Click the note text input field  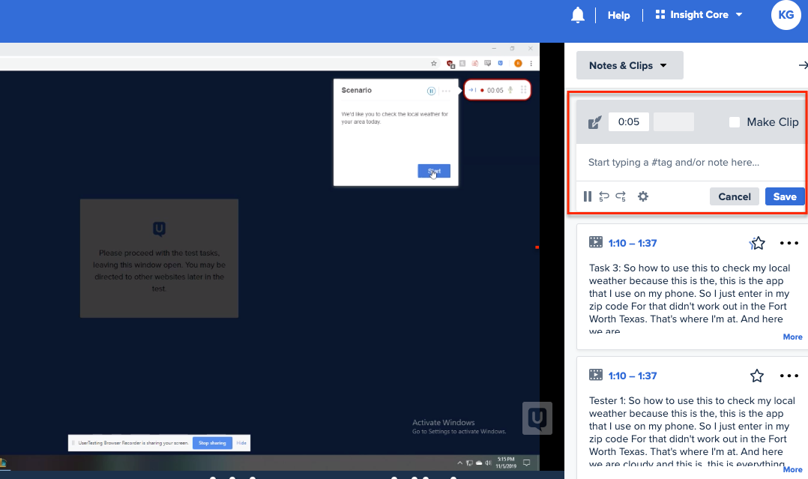coord(675,162)
